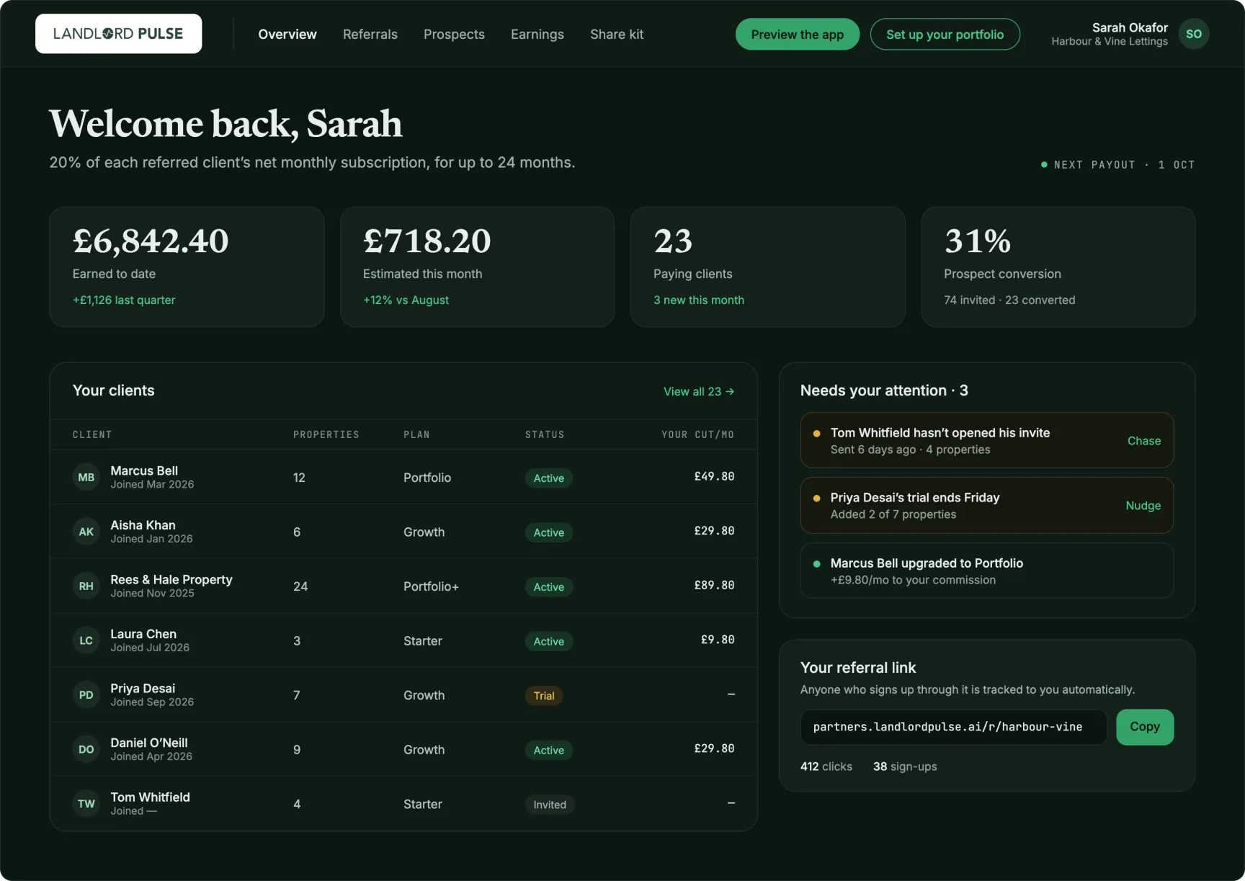
Task: Click Laura Chen's LC avatar
Action: (86, 640)
